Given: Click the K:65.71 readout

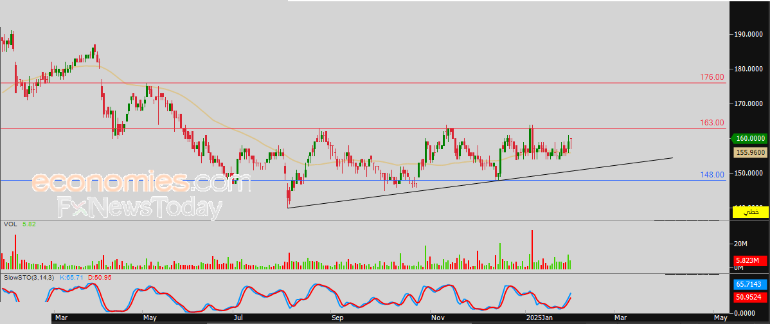Looking at the screenshot, I should point(72,277).
